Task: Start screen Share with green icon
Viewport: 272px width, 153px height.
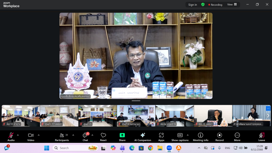Action: point(122,136)
